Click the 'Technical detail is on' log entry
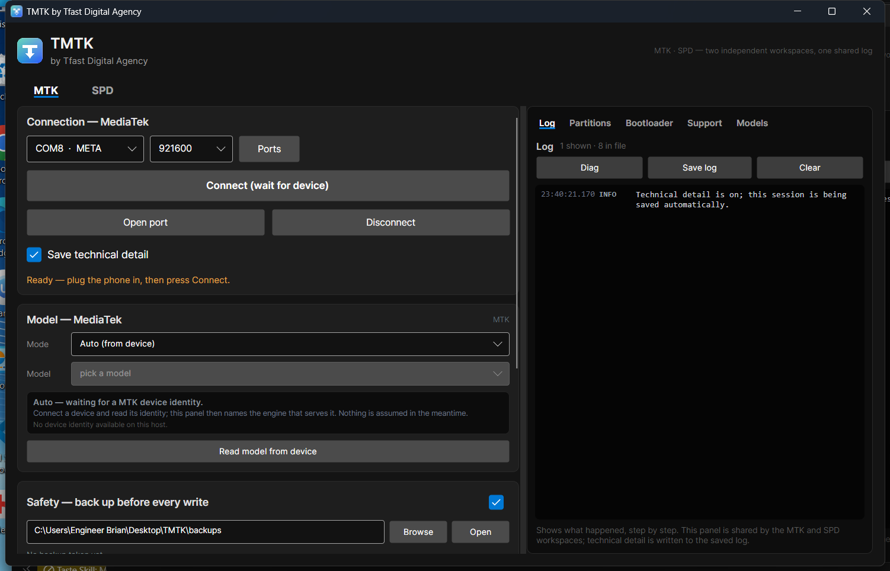This screenshot has width=890, height=571. tap(741, 200)
